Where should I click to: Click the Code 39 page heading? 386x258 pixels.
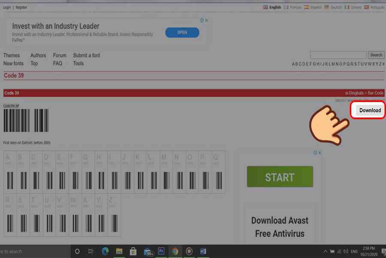pos(14,76)
